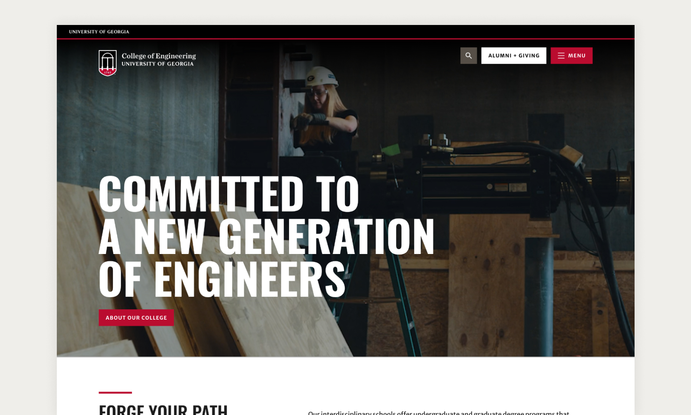Click the red divider line below top bar
The width and height of the screenshot is (691, 415).
pos(345,39)
